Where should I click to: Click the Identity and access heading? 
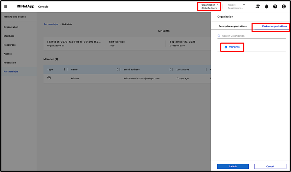(x=15, y=17)
